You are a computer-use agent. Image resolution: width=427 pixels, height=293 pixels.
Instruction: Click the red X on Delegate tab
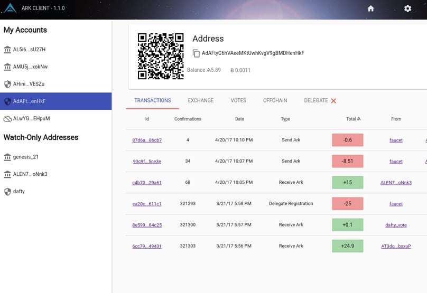click(x=333, y=101)
